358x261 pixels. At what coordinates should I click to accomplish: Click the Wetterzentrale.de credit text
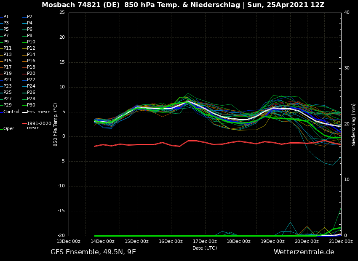point(304,252)
